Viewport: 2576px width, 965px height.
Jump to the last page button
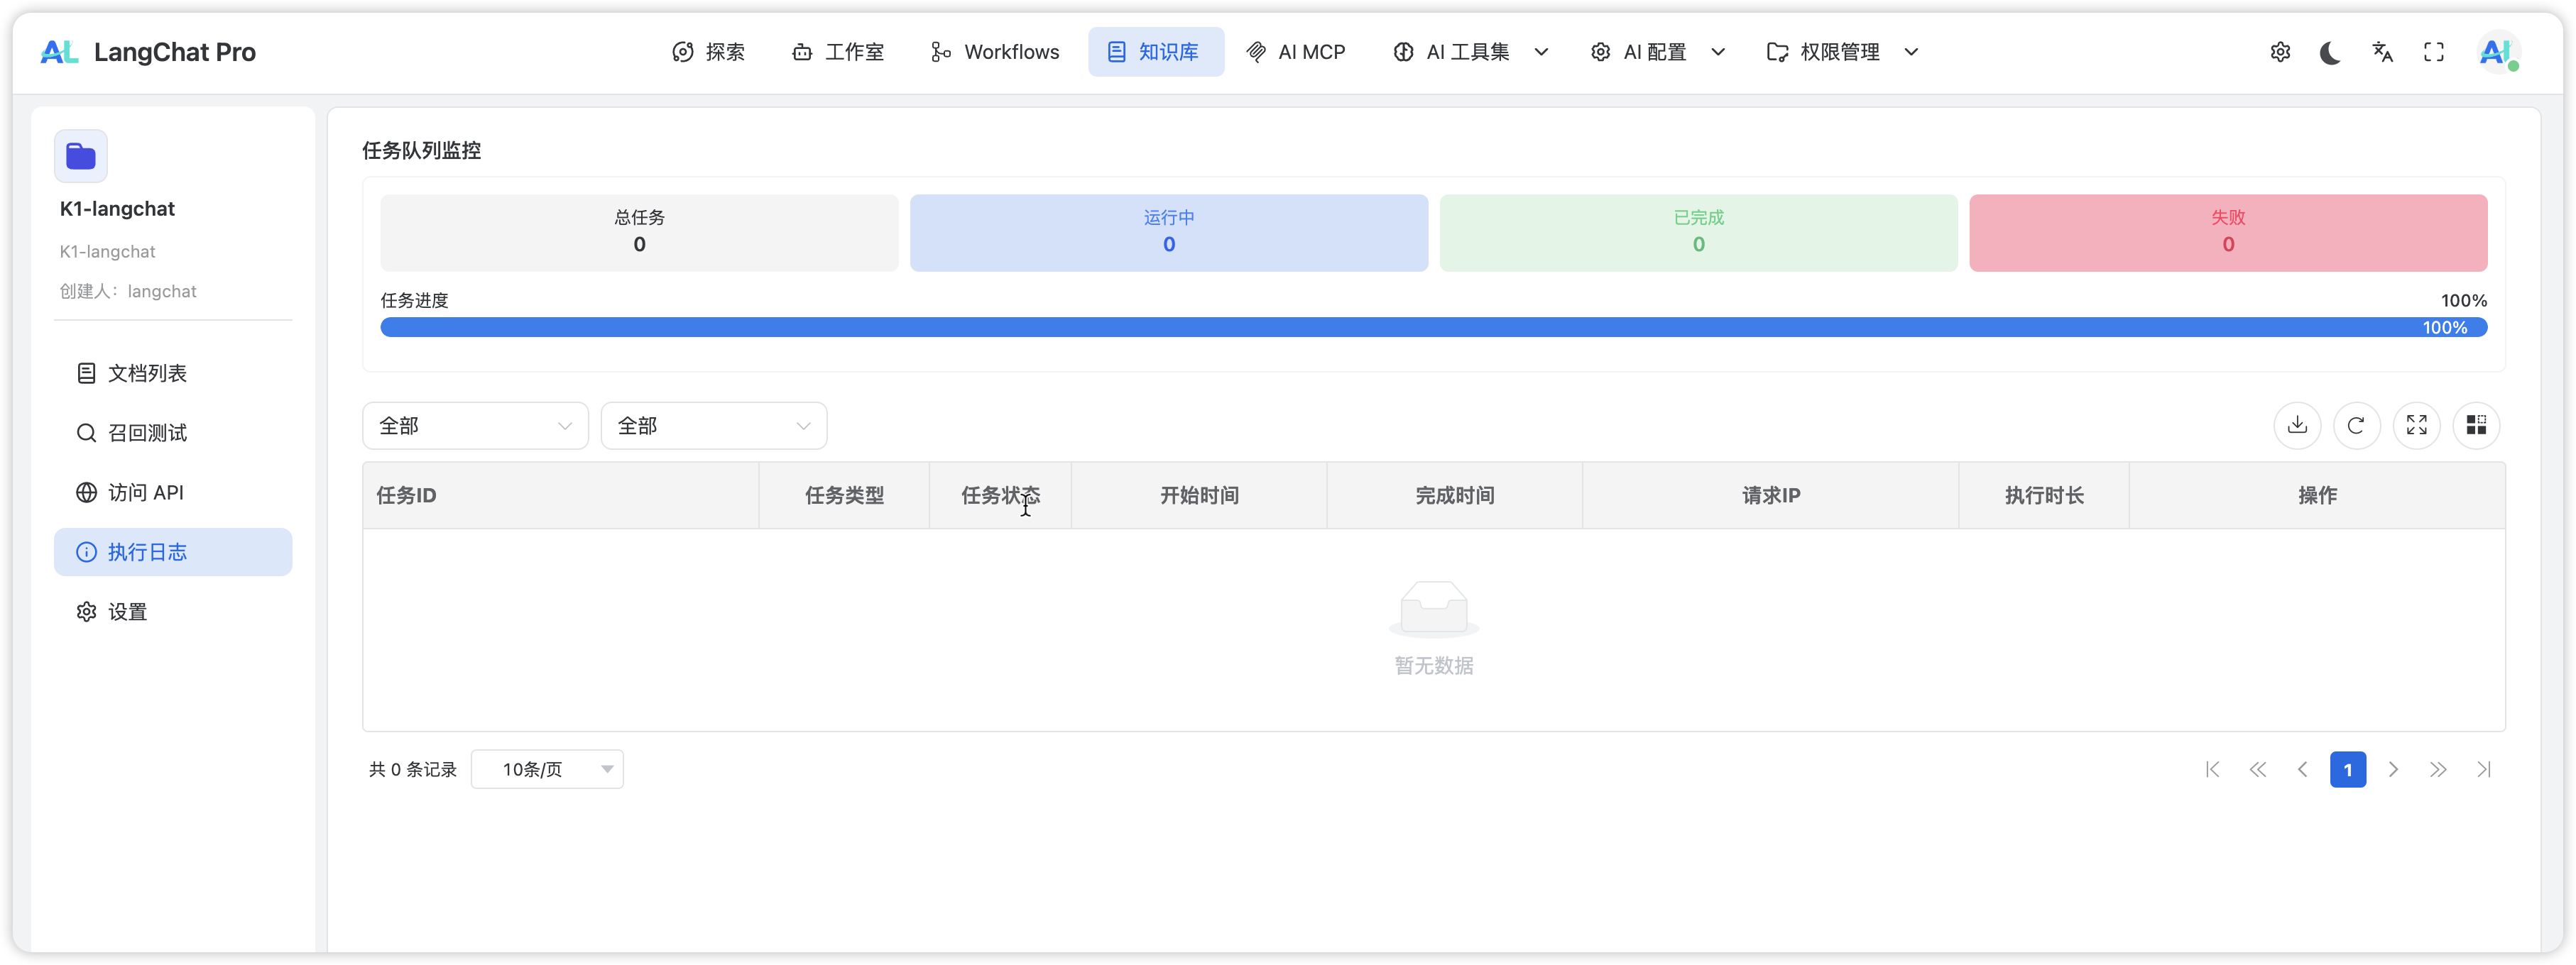[x=2483, y=769]
